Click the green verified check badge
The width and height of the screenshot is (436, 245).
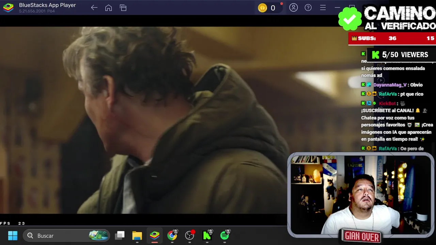pos(349,19)
